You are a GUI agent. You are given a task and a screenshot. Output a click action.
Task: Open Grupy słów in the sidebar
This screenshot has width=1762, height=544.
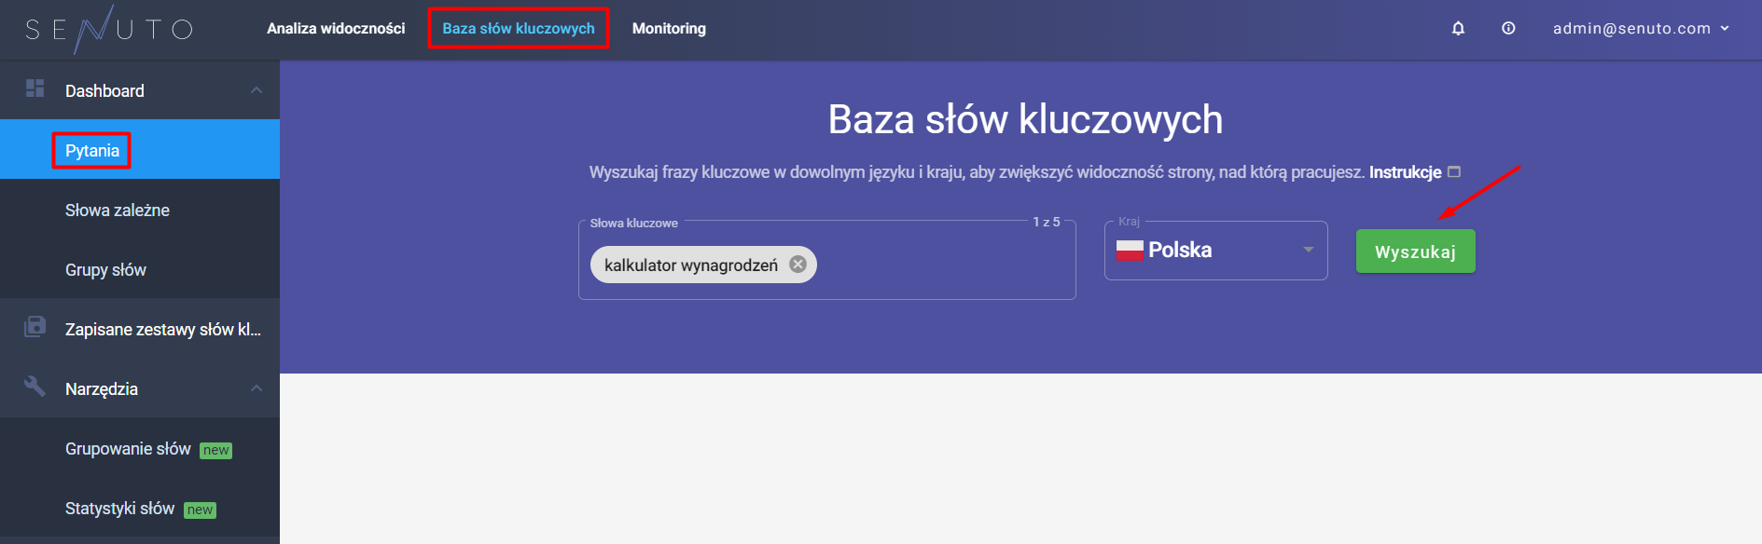[x=140, y=270]
